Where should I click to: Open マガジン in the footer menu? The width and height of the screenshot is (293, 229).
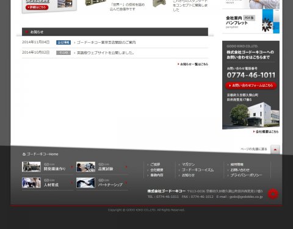[188, 164]
